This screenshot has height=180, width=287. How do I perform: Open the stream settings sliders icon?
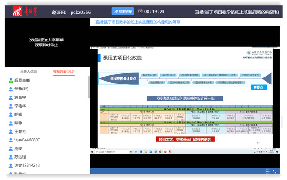[x=267, y=171]
